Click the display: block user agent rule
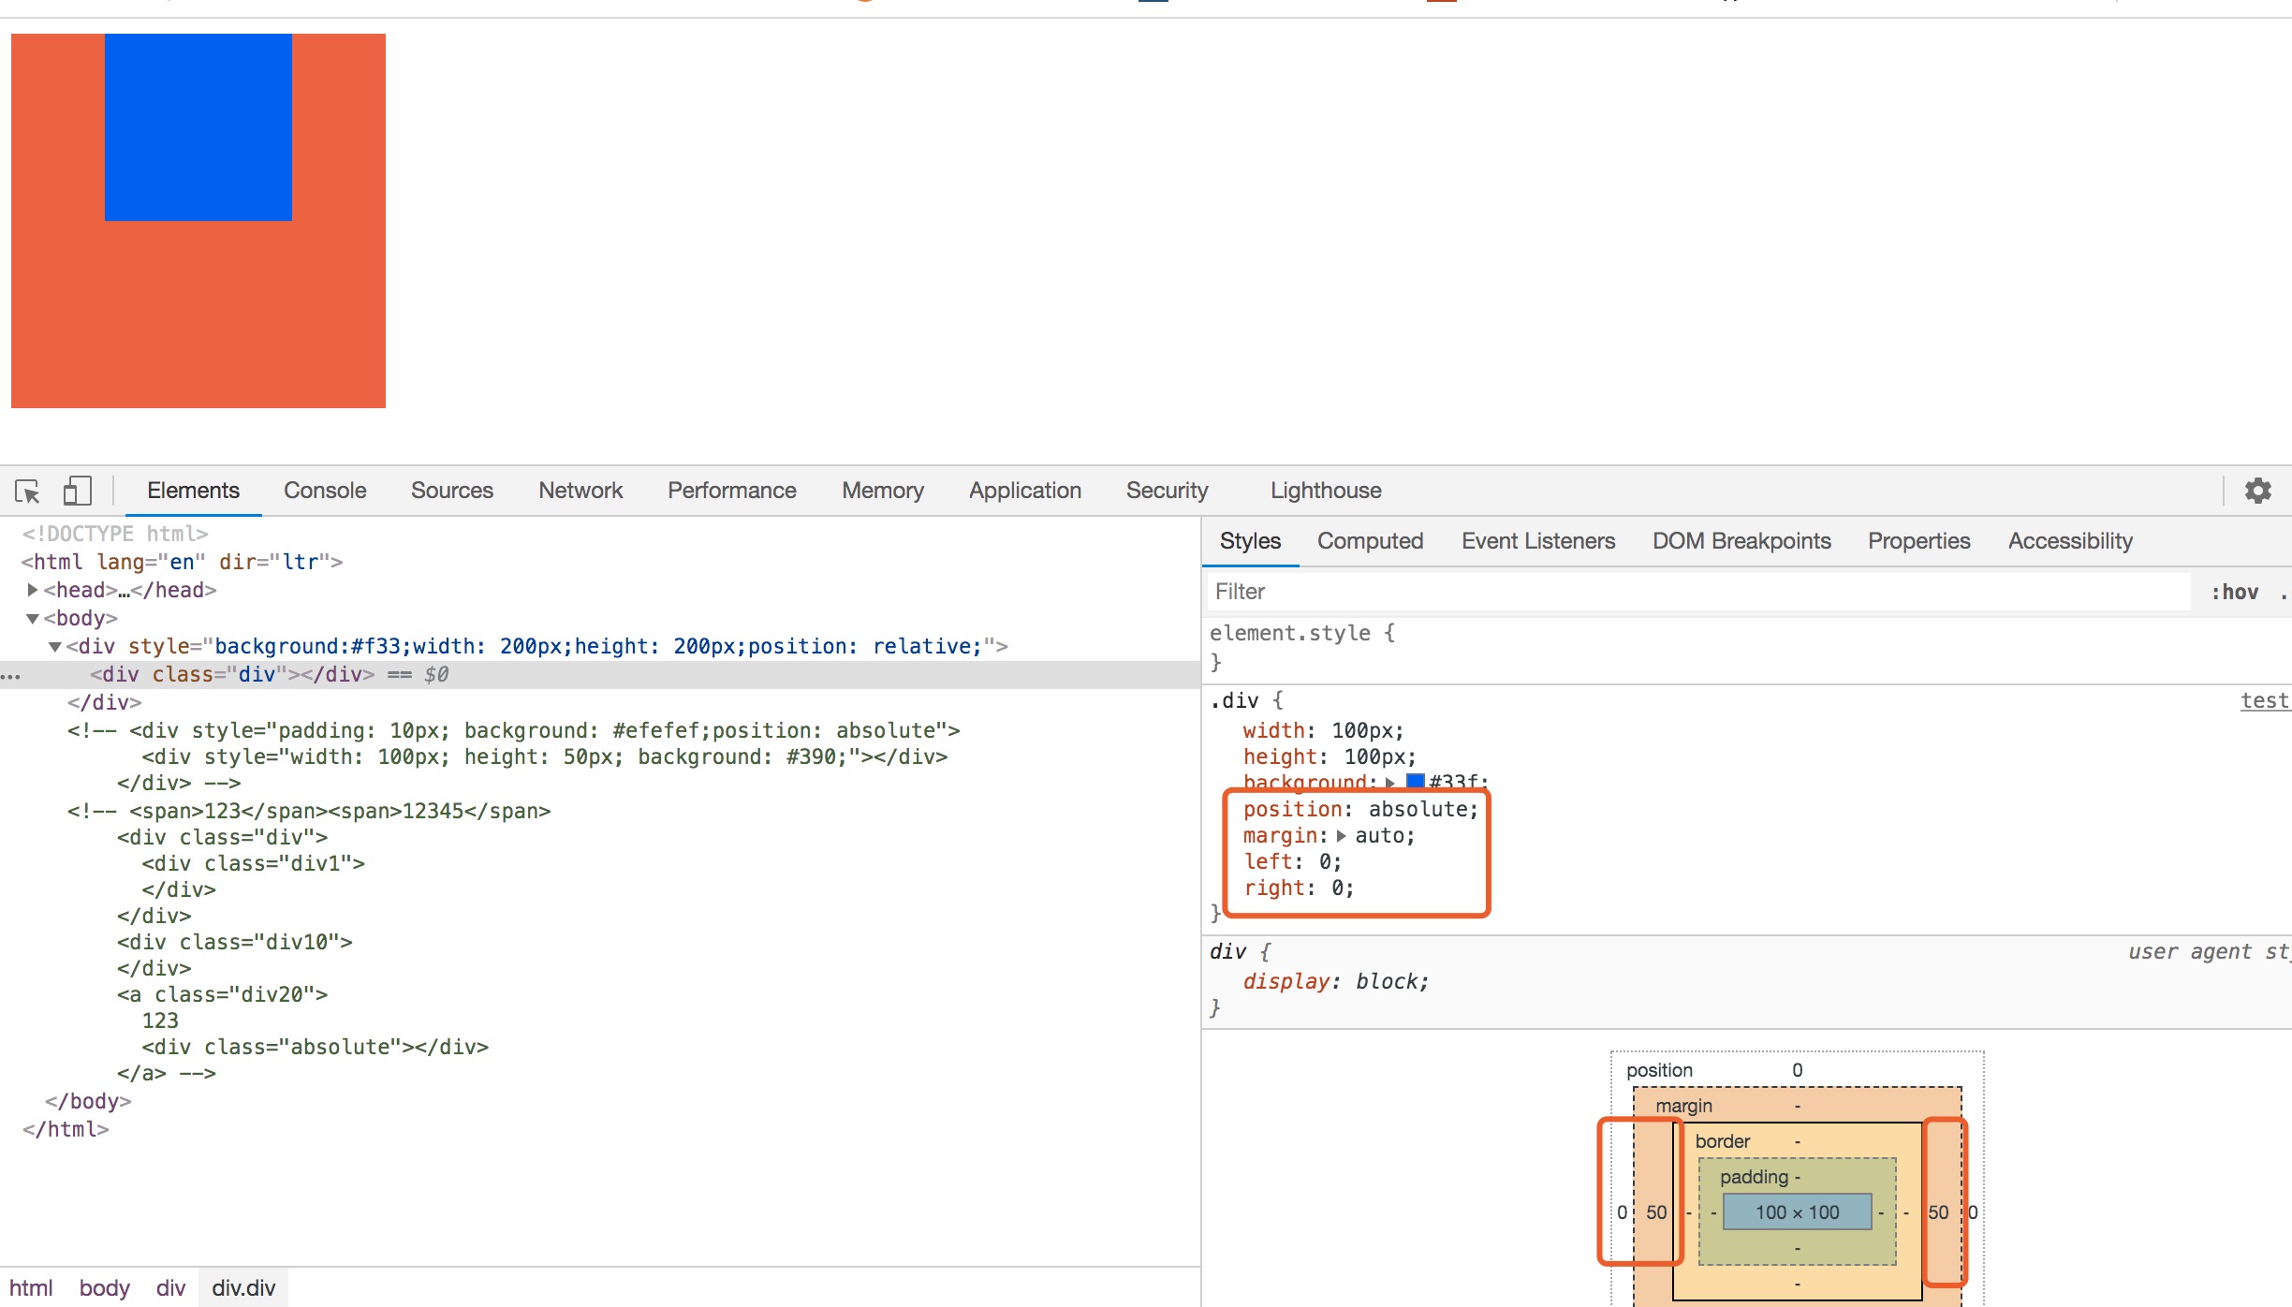Image resolution: width=2292 pixels, height=1307 pixels. 1335,981
